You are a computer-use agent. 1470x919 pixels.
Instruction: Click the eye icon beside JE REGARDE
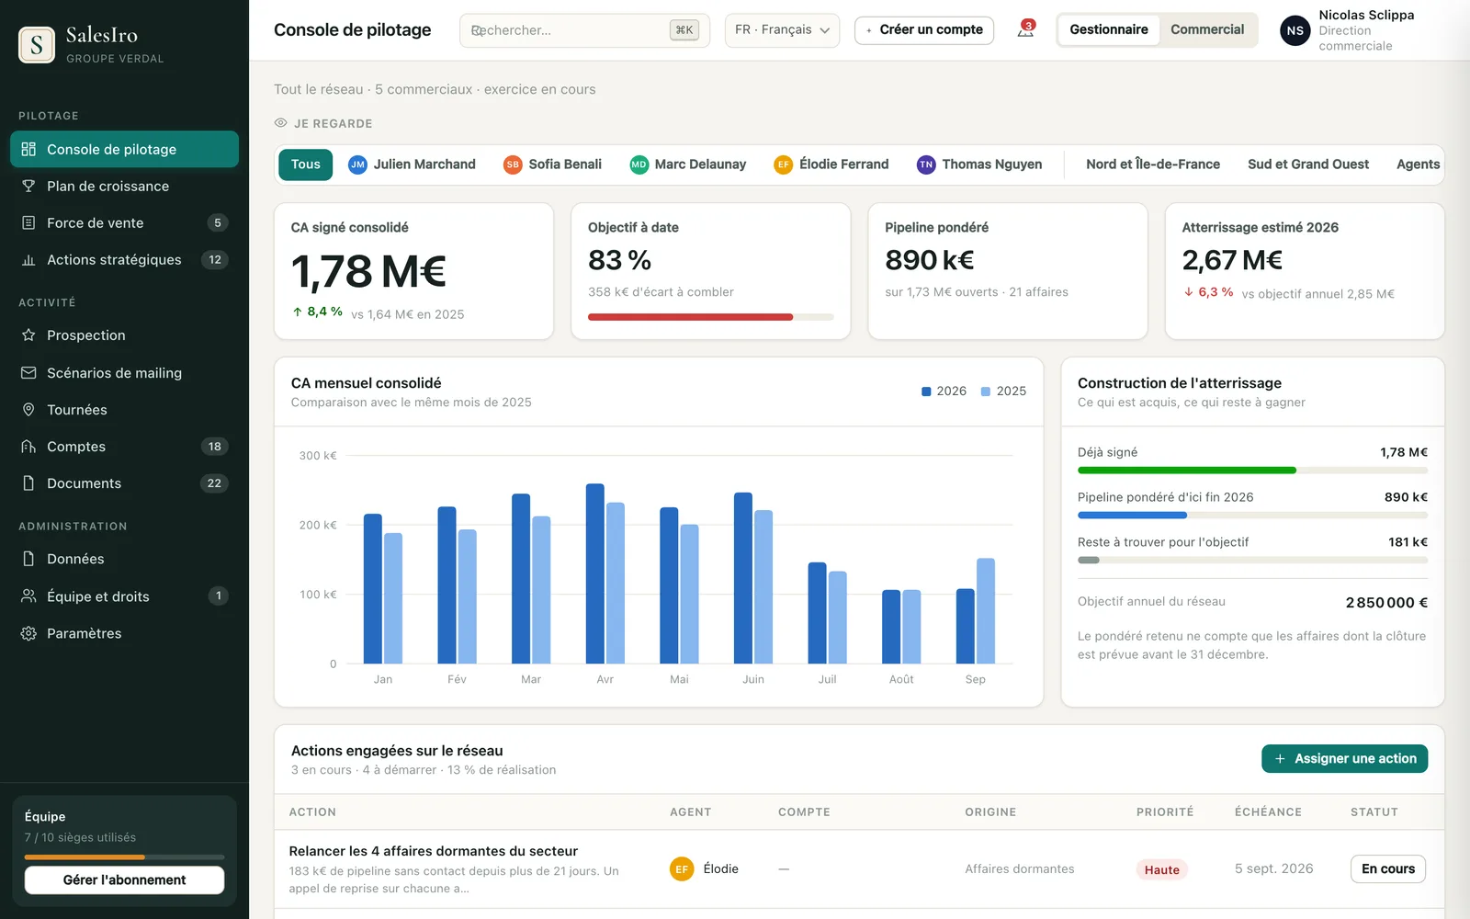(x=281, y=123)
